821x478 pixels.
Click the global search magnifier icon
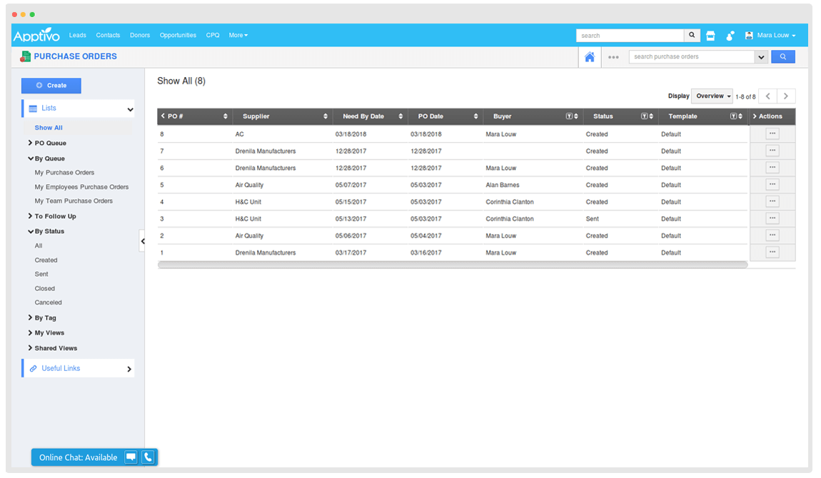pos(692,36)
